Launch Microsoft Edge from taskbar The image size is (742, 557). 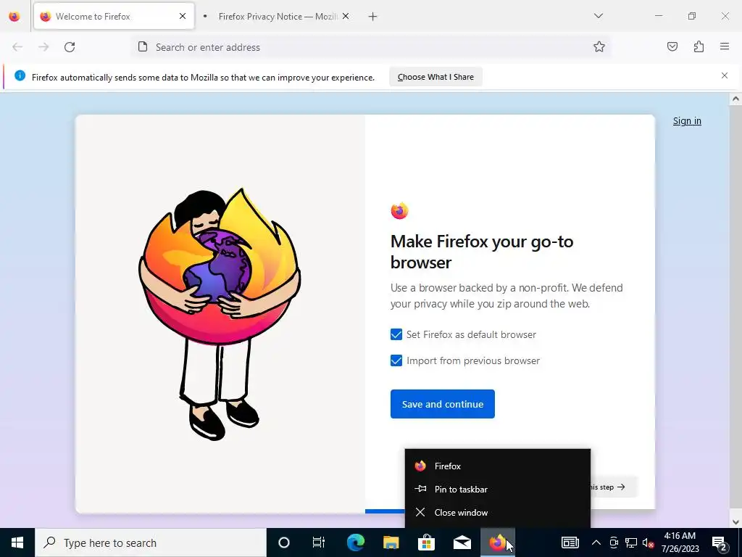point(355,542)
